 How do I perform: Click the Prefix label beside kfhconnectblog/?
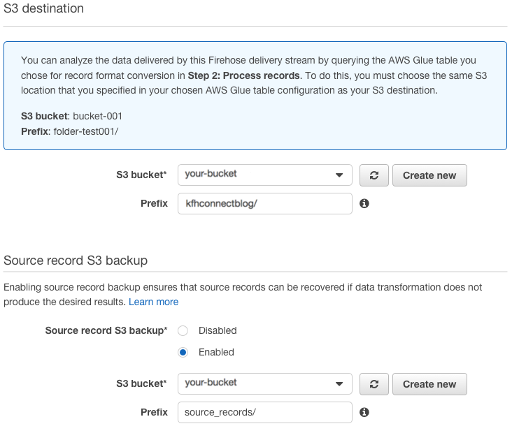[154, 204]
